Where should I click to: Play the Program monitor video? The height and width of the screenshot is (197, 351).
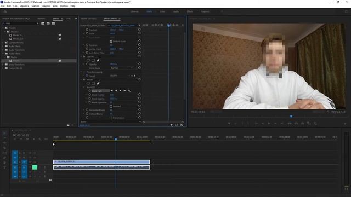tap(269, 123)
